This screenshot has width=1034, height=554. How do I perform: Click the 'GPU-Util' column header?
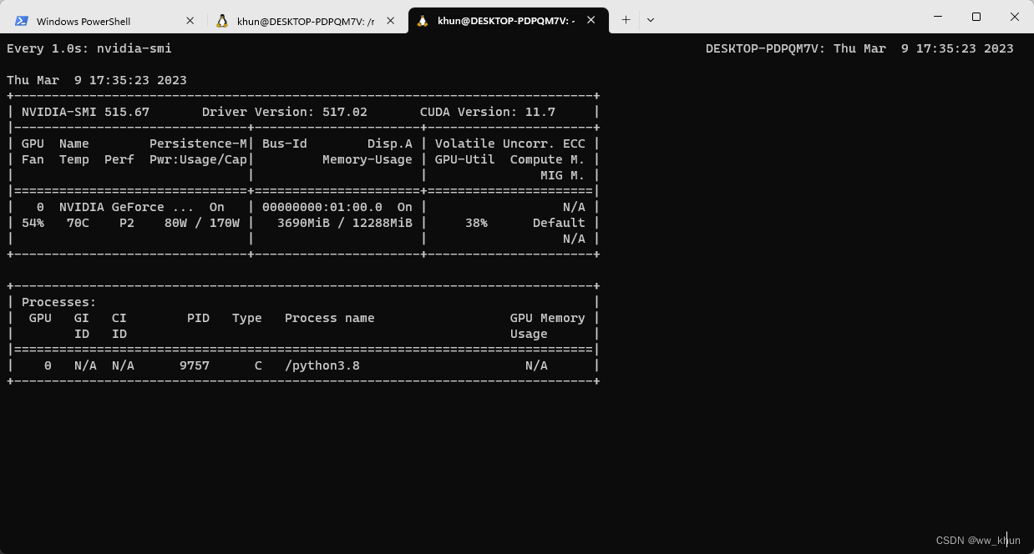pyautogui.click(x=465, y=159)
